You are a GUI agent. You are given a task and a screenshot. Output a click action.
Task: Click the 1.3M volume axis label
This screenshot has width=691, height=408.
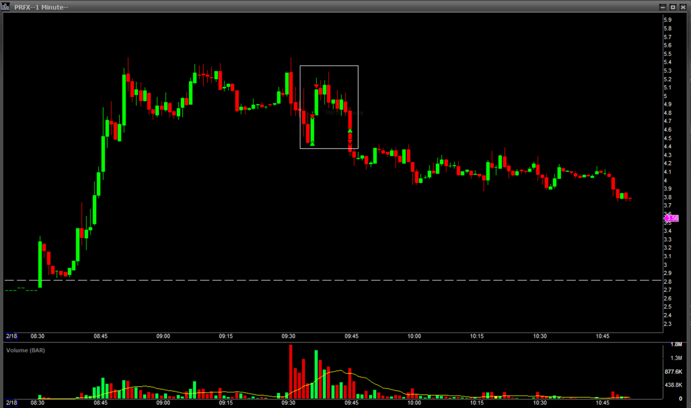(x=677, y=358)
